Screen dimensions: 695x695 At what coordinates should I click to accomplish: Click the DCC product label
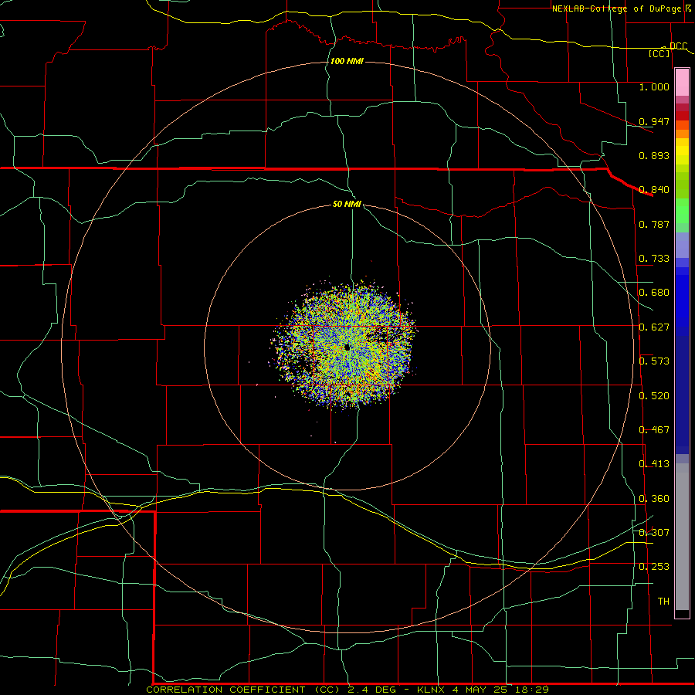click(x=678, y=46)
